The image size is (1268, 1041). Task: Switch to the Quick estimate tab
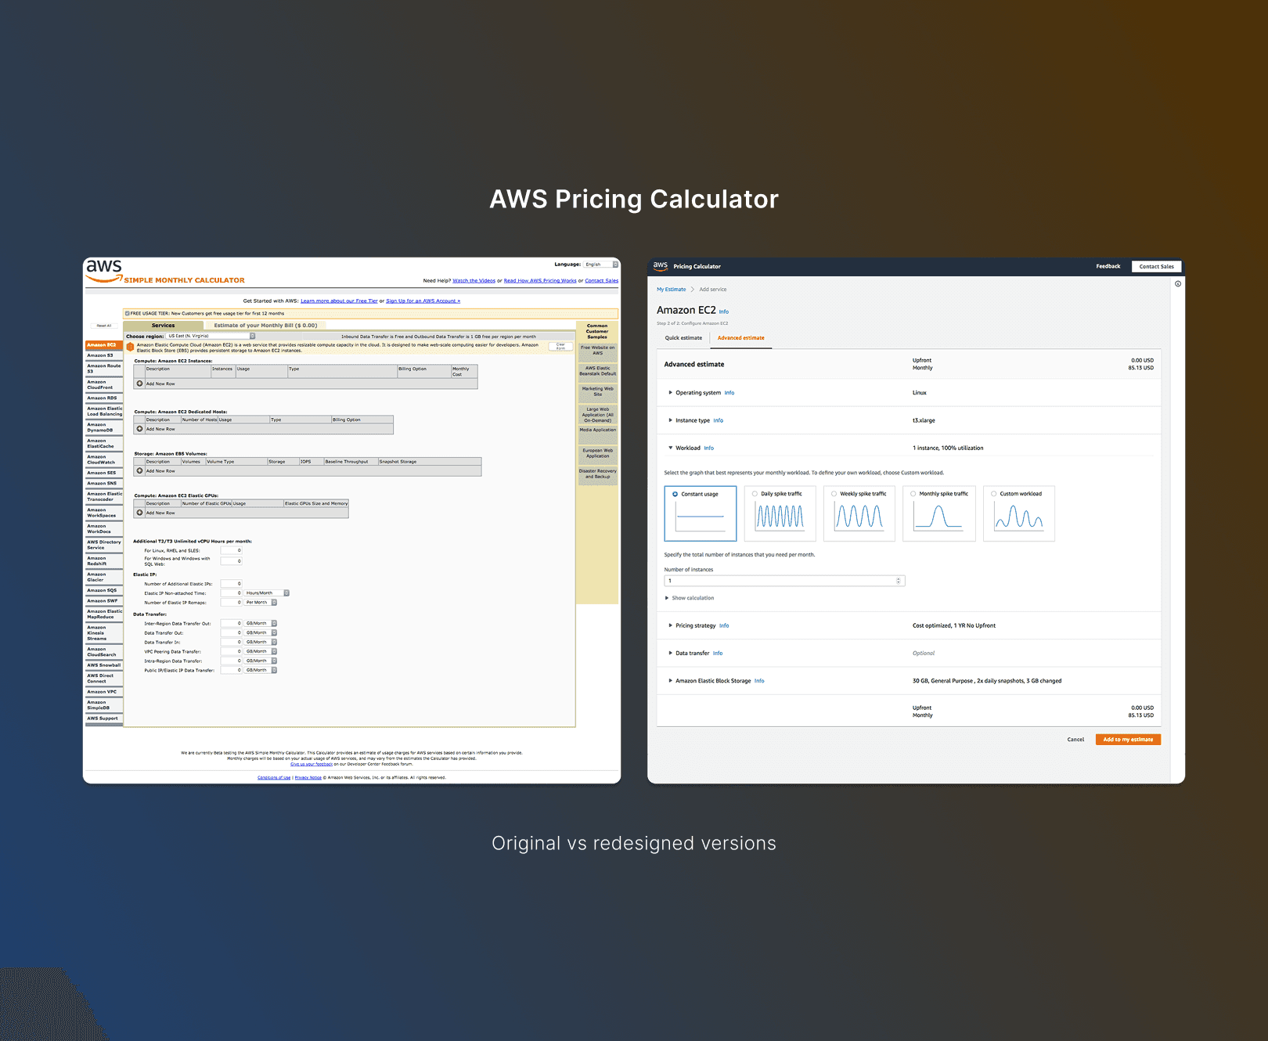click(683, 338)
